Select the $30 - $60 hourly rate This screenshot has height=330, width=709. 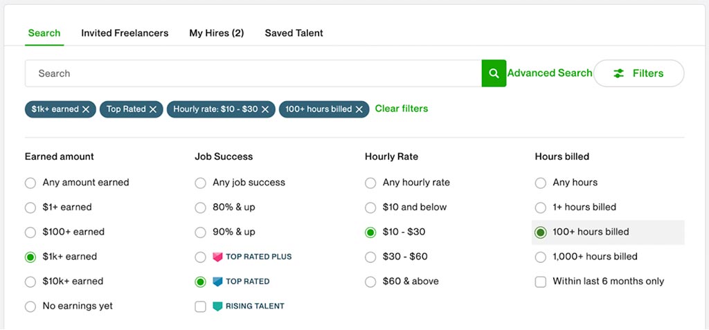click(x=370, y=257)
